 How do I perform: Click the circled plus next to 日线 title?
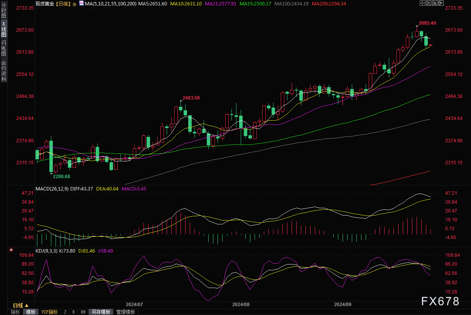coord(74,3)
